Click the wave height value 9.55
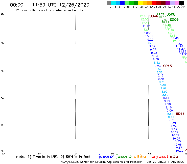 pos(161,79)
